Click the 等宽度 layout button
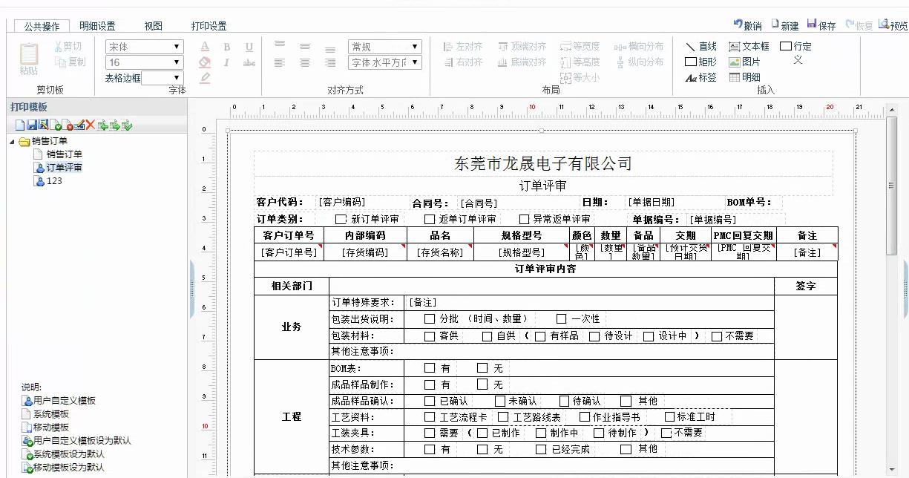The height and width of the screenshot is (478, 909). click(x=580, y=46)
